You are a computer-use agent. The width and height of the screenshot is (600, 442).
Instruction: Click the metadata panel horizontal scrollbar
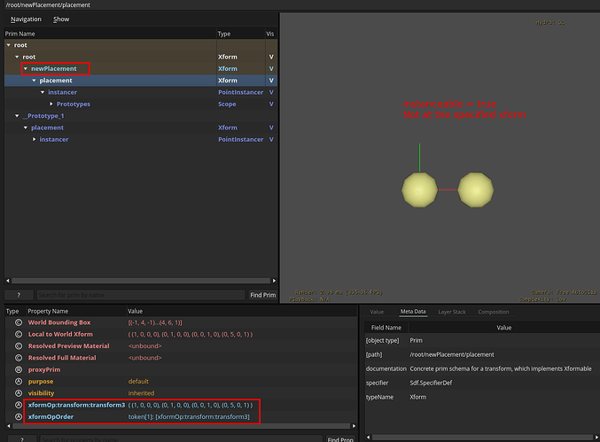[482, 437]
